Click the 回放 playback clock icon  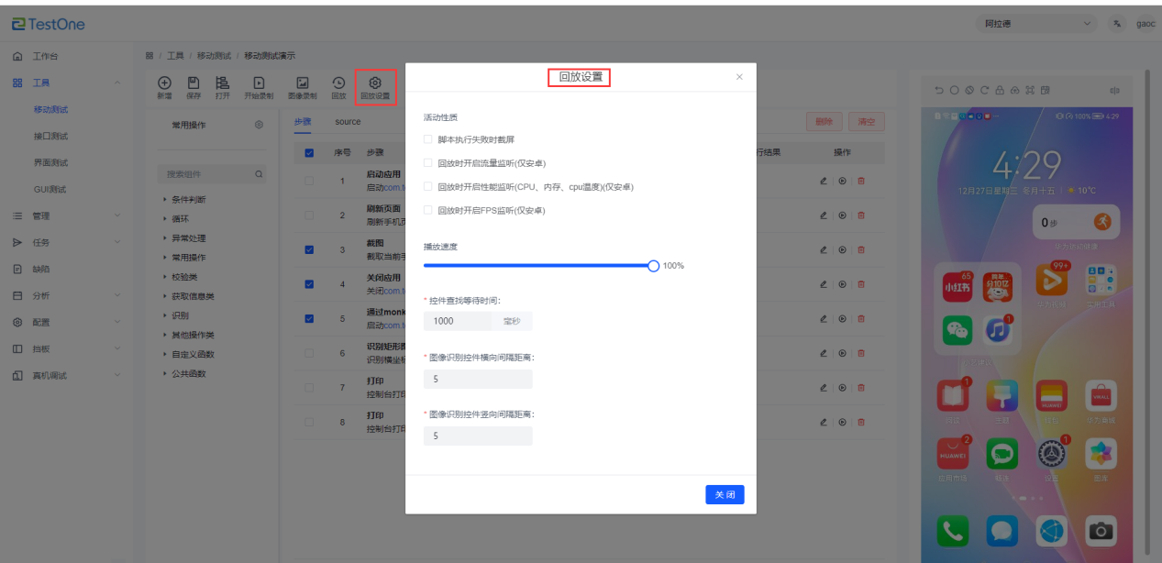pyautogui.click(x=338, y=83)
